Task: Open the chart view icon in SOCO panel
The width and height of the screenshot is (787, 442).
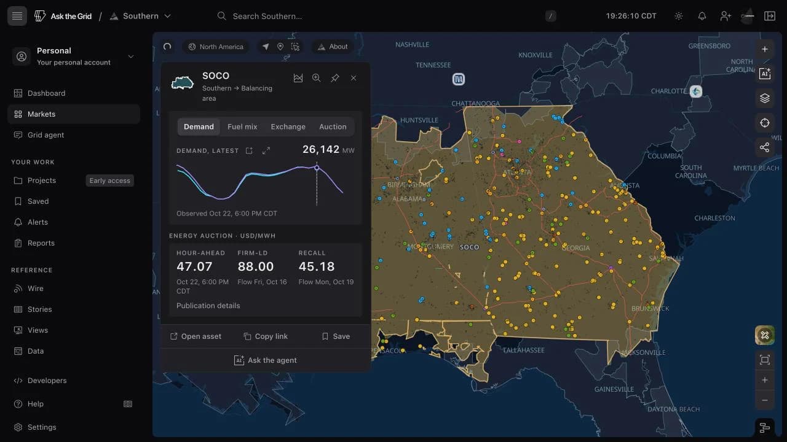Action: 298,78
